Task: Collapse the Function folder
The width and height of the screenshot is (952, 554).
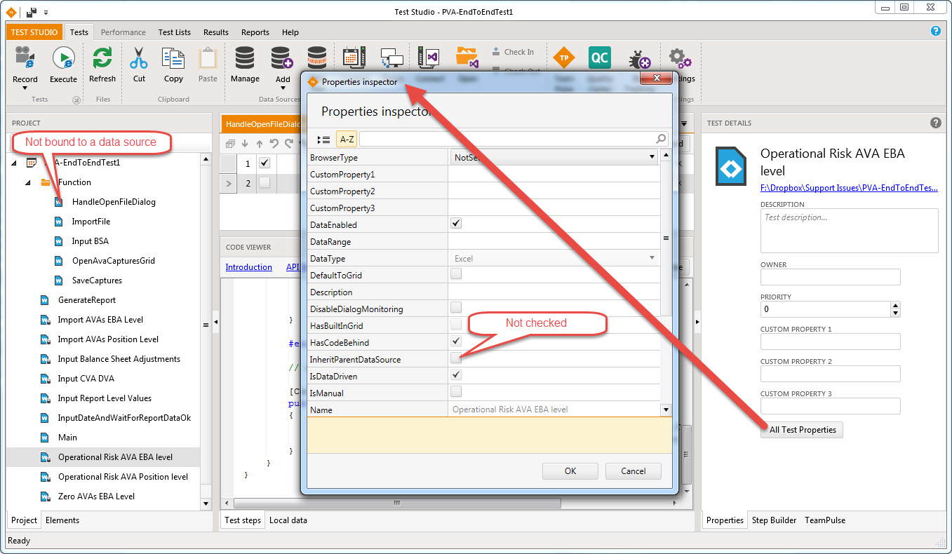Action: pos(29,182)
